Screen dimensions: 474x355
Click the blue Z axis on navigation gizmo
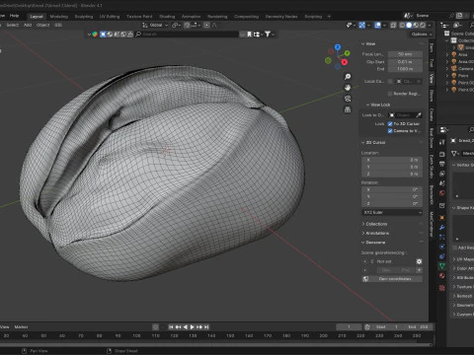[x=338, y=47]
